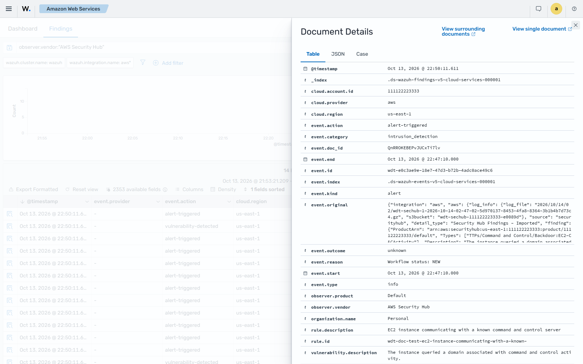Open the hamburger navigation menu
The image size is (583, 364).
click(x=9, y=9)
